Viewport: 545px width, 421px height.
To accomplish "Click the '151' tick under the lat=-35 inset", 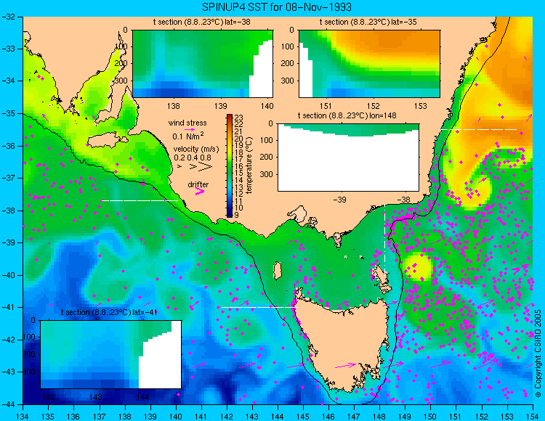I will click(326, 106).
